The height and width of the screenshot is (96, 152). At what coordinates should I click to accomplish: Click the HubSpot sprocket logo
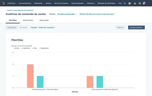click(3, 3)
